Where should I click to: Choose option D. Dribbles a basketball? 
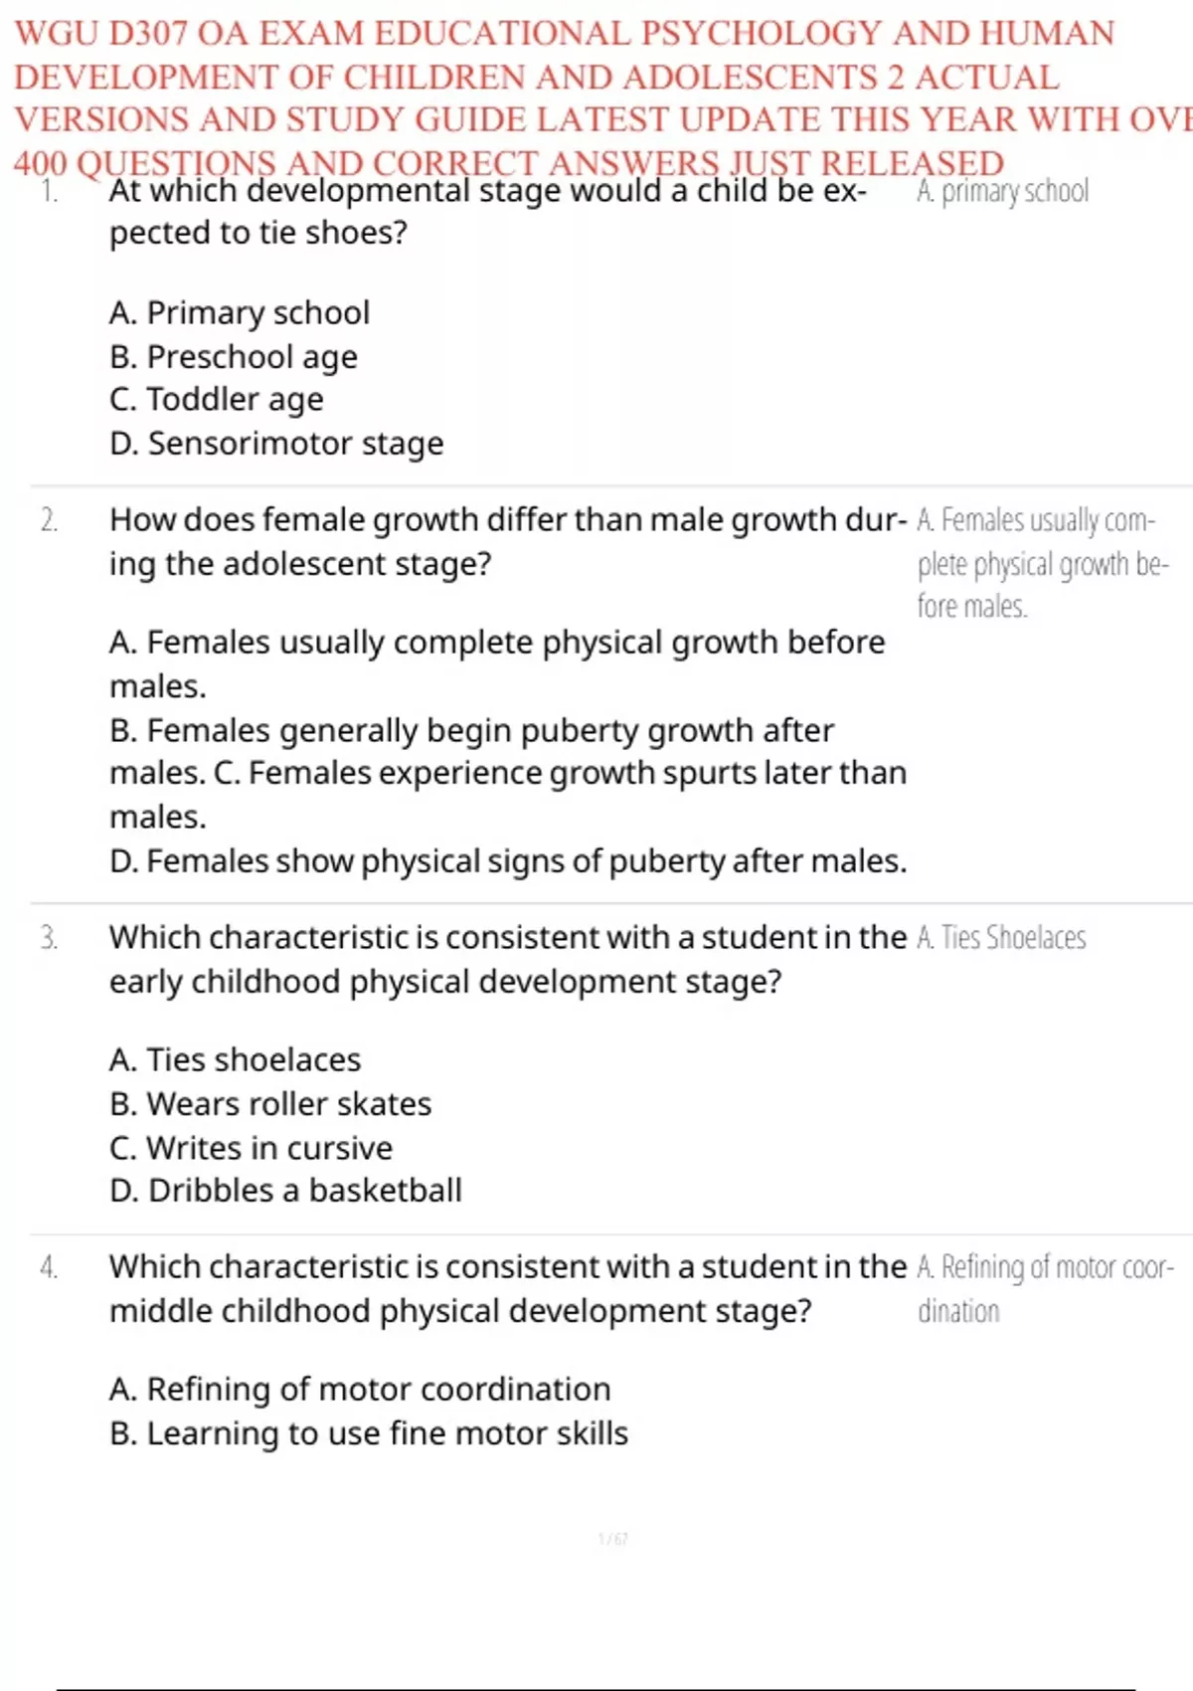point(285,1191)
